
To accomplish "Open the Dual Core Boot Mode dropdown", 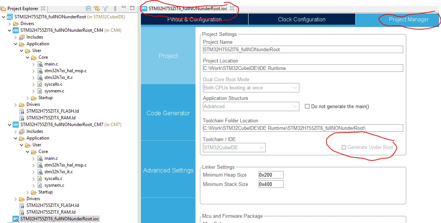I will click(x=251, y=88).
